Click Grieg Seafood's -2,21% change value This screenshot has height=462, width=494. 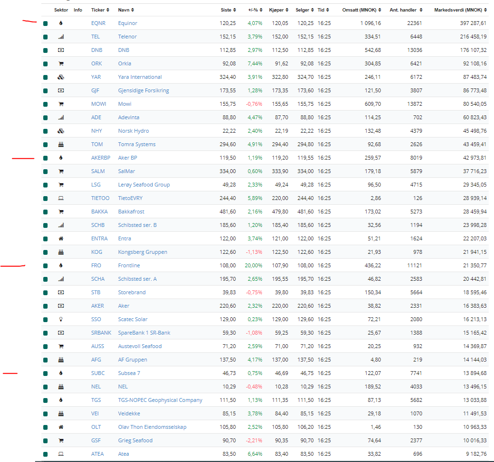pos(254,440)
